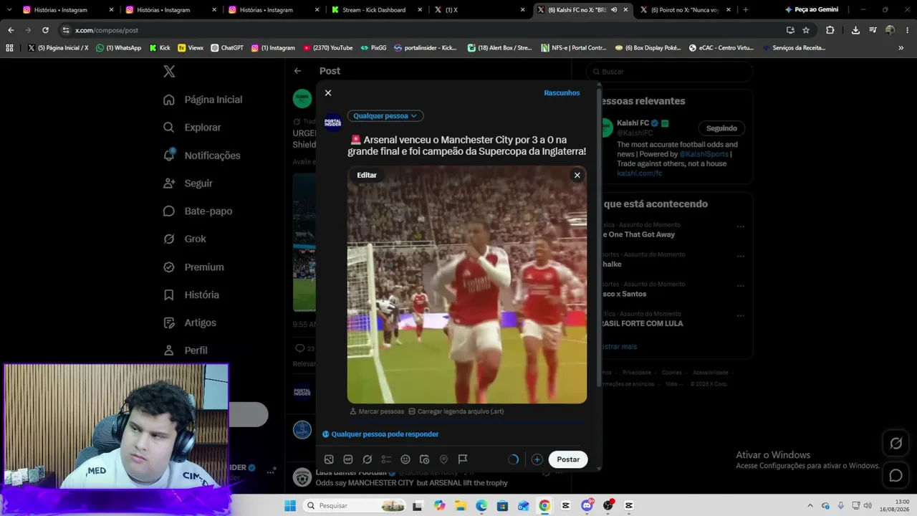Change who can reply: Qualquer pessoa pode responder
This screenshot has height=516, width=917.
(x=380, y=434)
